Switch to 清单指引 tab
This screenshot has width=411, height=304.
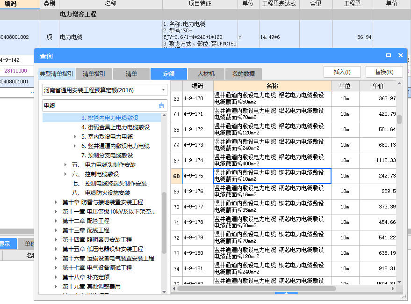coord(94,74)
